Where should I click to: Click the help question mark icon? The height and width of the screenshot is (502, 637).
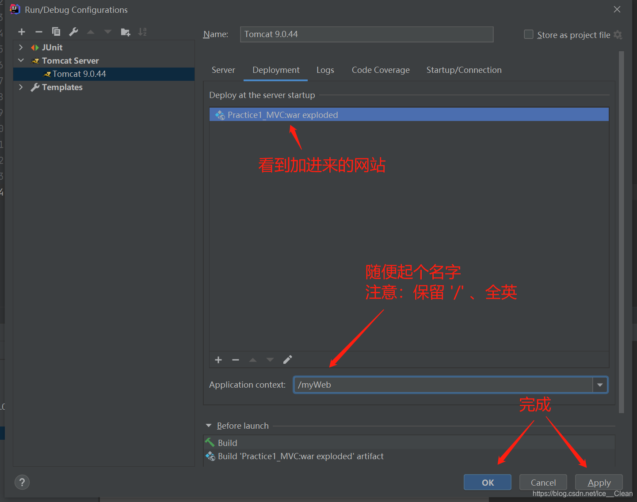tap(22, 482)
